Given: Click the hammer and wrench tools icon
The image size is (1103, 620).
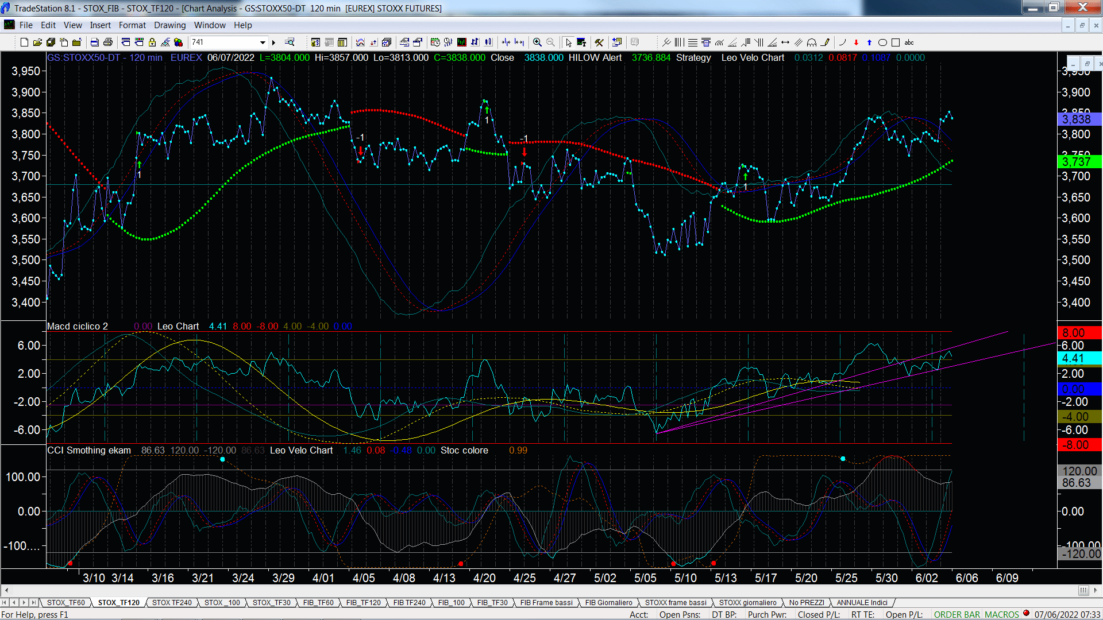Looking at the screenshot, I should tap(599, 42).
